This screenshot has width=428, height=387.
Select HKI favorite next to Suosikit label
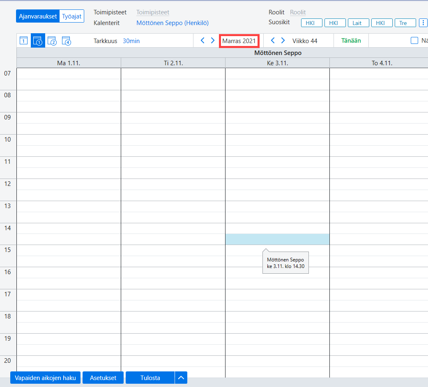[312, 23]
